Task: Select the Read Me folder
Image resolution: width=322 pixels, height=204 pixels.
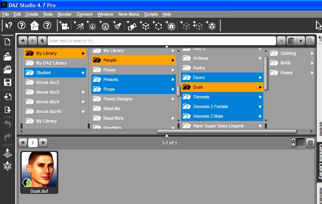Action: pos(134,108)
